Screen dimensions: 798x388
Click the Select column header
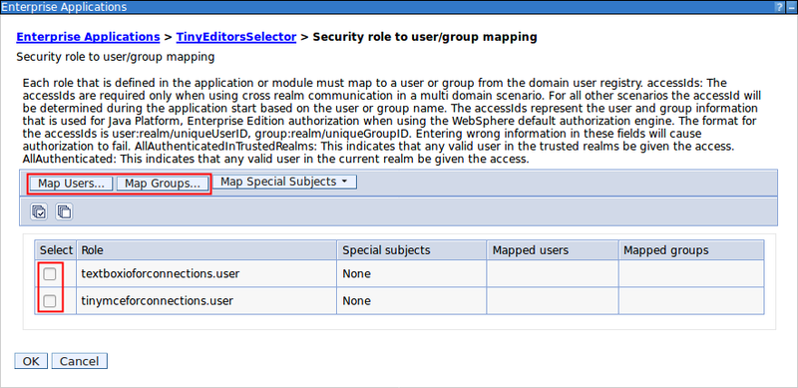56,250
